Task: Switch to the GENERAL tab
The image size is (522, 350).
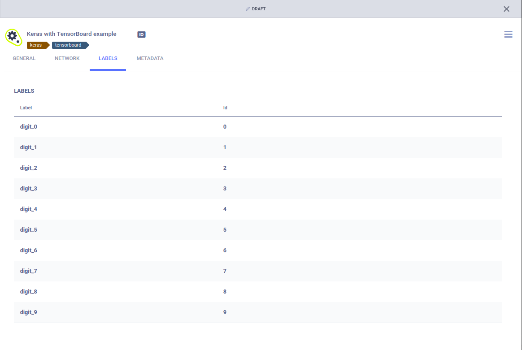Action: tap(24, 58)
